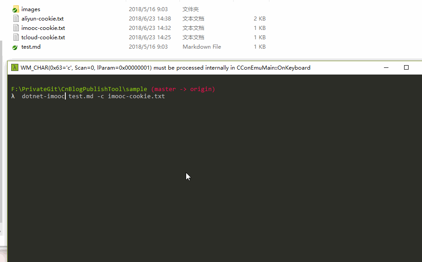Click the test.md file icon
422x262 pixels.
15,47
